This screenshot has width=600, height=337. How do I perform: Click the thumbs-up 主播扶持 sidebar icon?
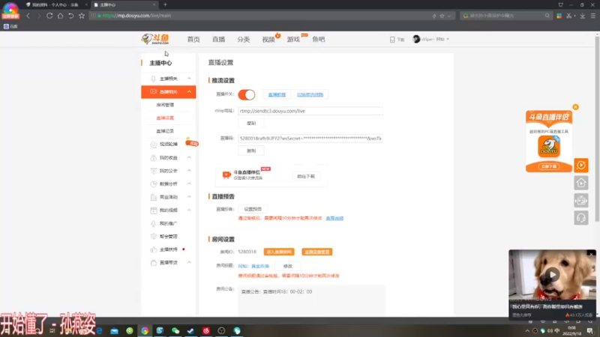(x=154, y=249)
